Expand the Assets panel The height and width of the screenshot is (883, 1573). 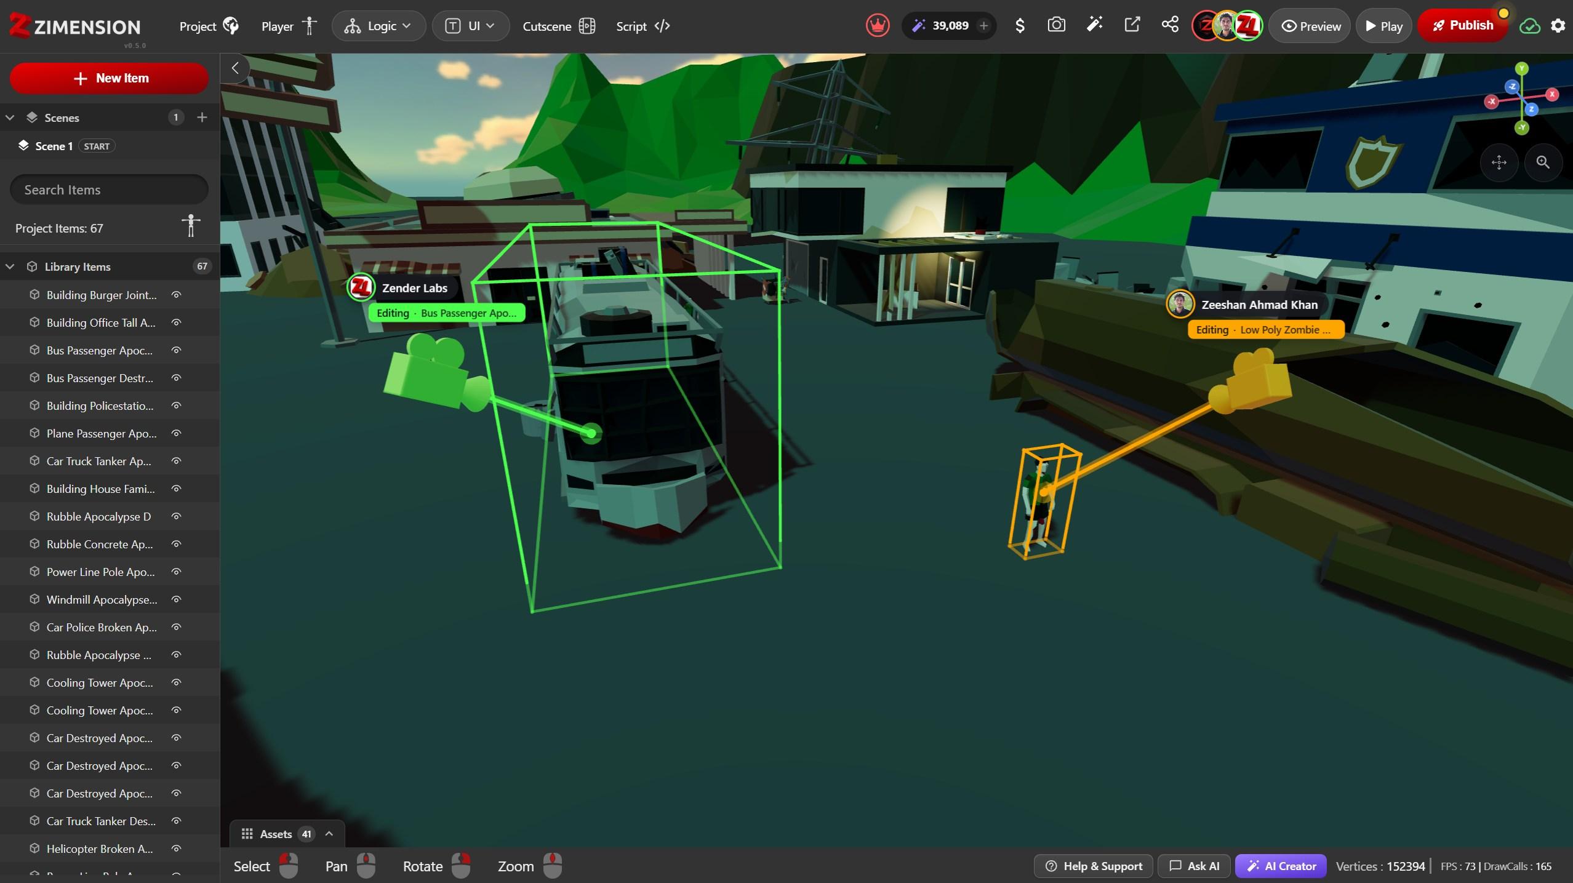287,834
